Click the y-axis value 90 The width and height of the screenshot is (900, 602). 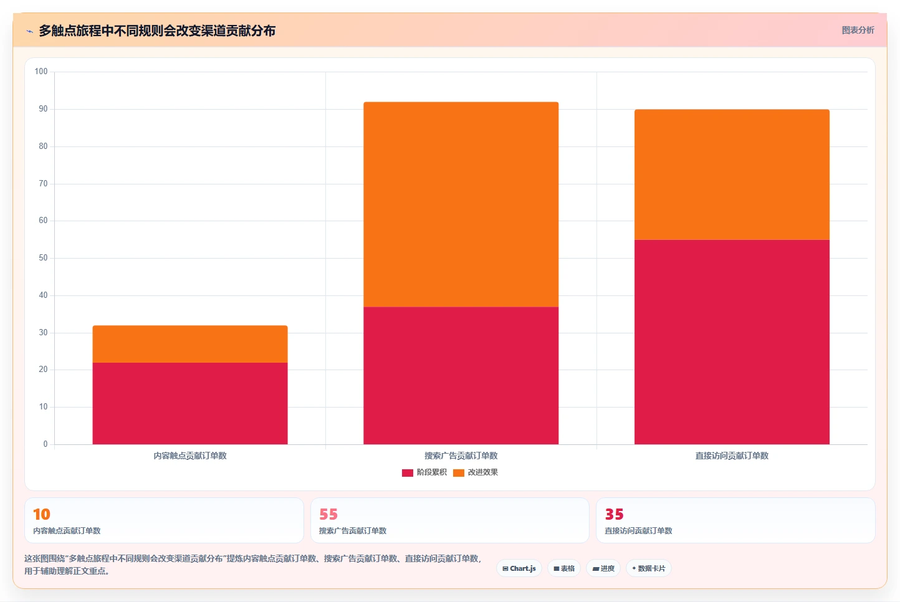[x=43, y=109]
